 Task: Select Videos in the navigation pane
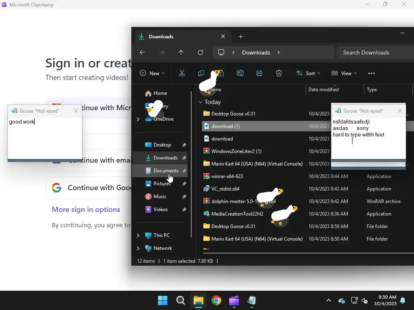click(x=161, y=209)
